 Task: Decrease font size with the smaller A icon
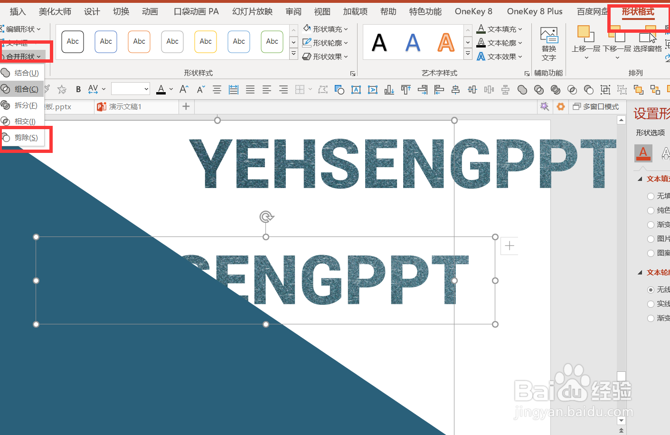click(201, 89)
